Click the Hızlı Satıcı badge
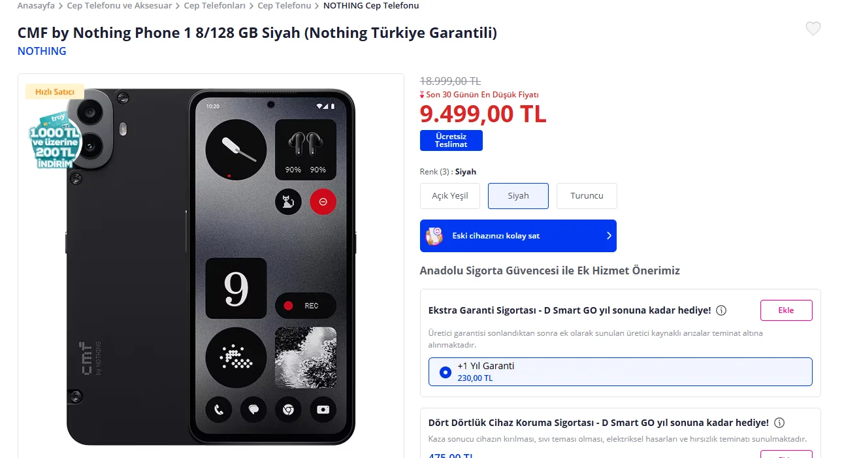This screenshot has width=844, height=458. click(x=55, y=92)
